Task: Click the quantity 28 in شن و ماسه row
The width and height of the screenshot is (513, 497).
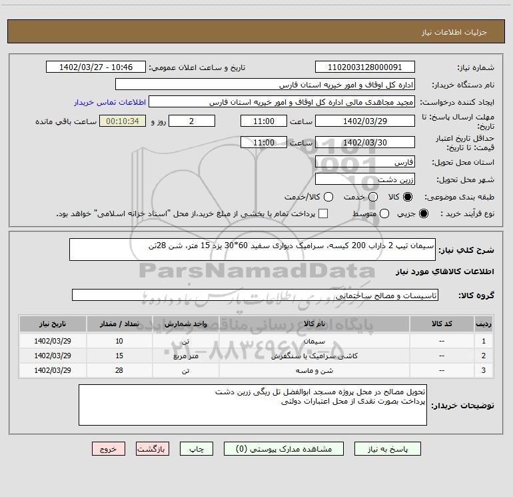Action: [x=119, y=370]
